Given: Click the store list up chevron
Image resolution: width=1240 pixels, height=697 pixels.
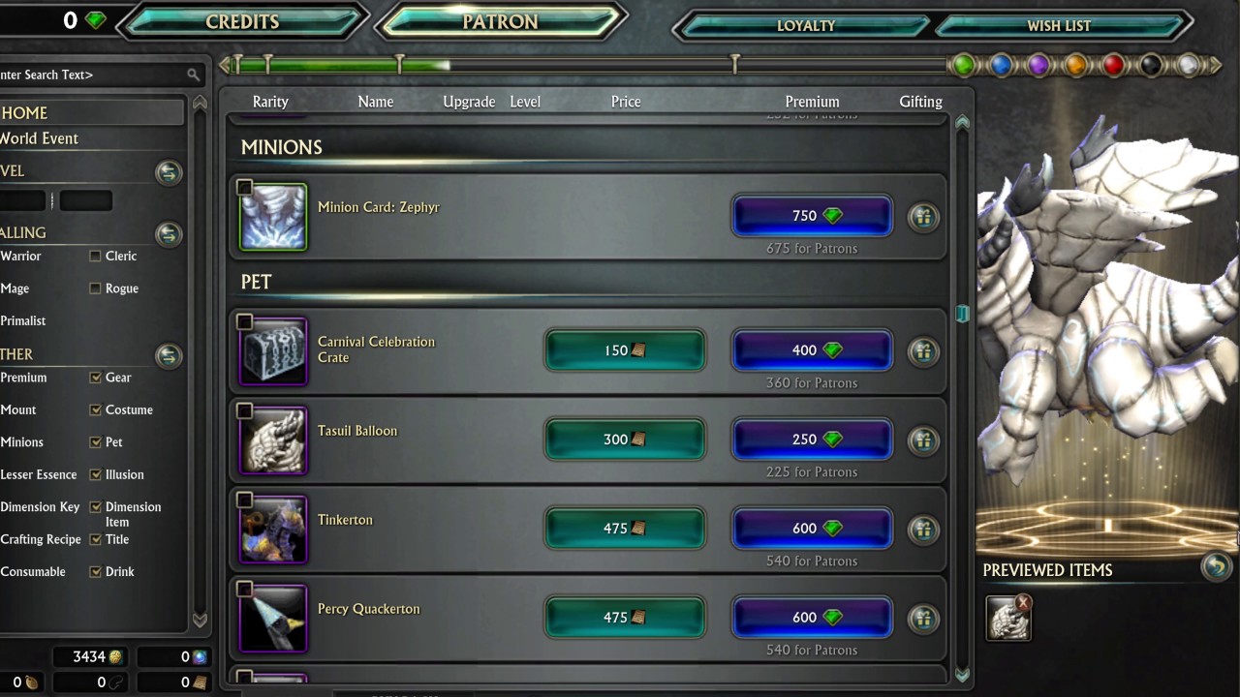Looking at the screenshot, I should pyautogui.click(x=962, y=123).
